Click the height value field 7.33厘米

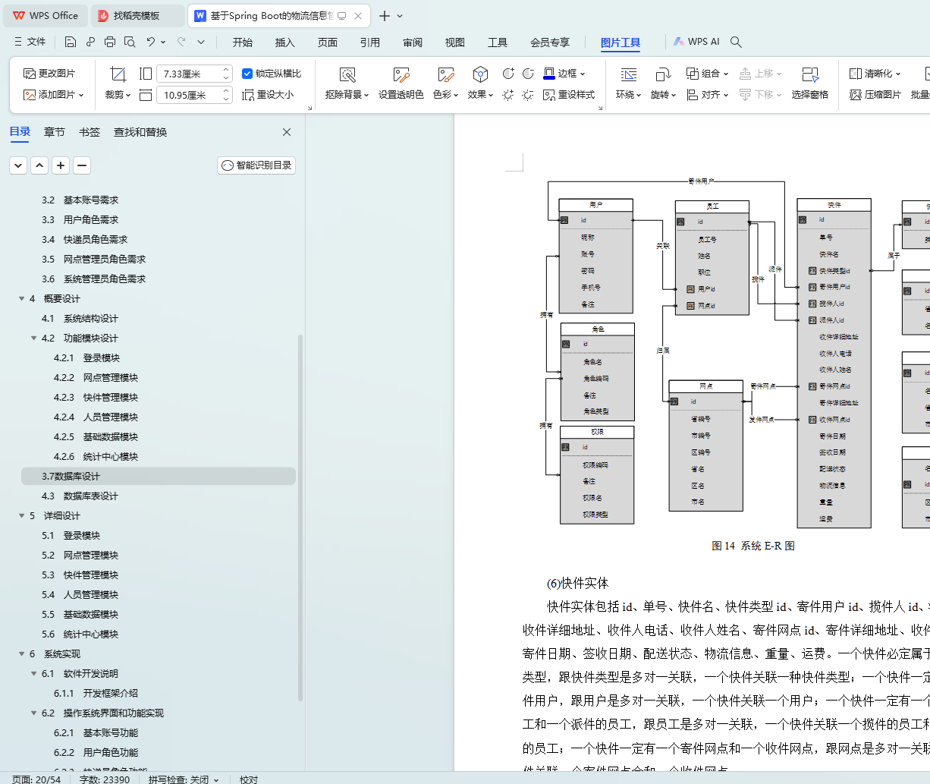tap(193, 74)
